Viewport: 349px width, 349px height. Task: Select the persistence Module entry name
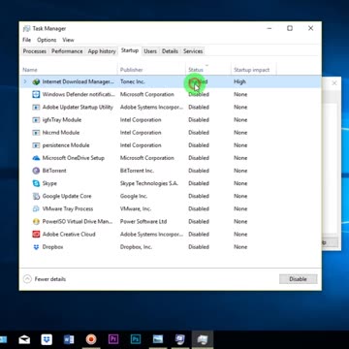[x=66, y=145]
